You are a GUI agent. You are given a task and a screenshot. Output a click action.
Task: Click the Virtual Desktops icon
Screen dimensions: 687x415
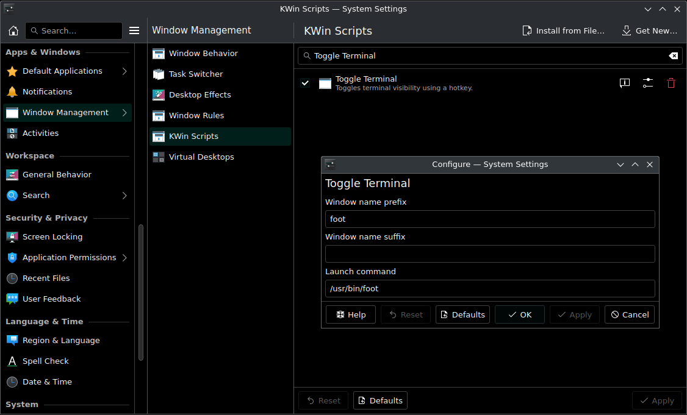(x=159, y=157)
